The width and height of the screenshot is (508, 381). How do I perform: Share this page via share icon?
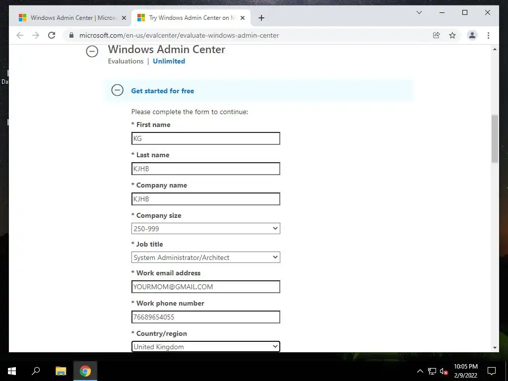(437, 35)
